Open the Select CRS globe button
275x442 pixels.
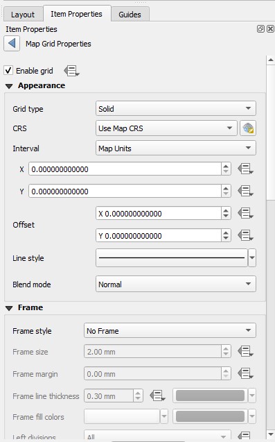click(x=248, y=128)
